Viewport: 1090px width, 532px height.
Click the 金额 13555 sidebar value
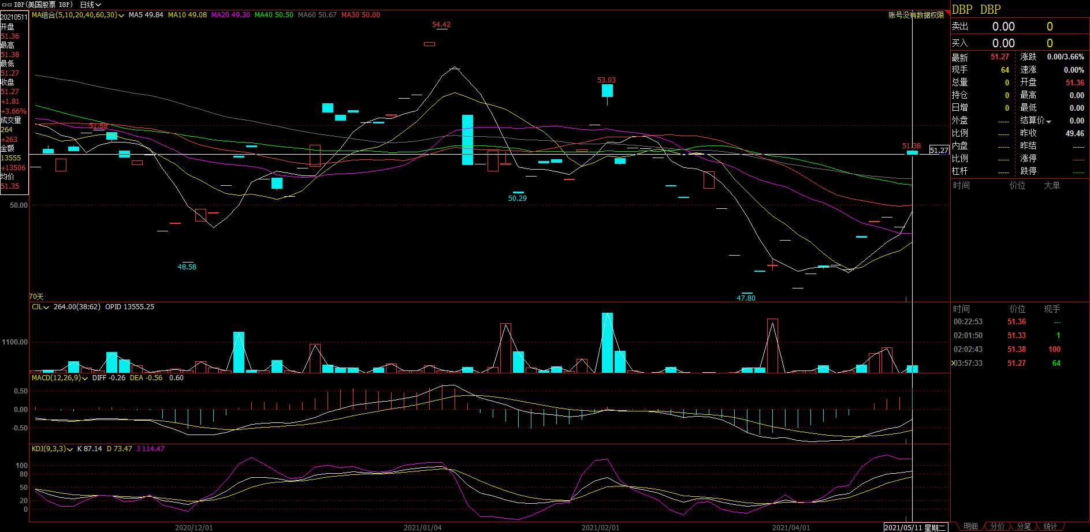click(10, 158)
